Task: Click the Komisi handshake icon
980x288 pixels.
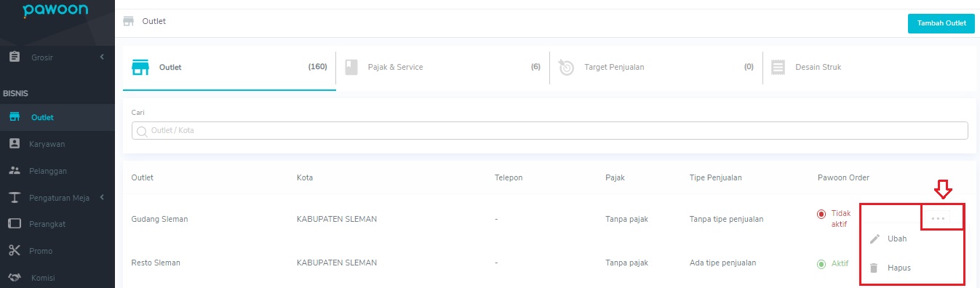Action: pyautogui.click(x=14, y=277)
